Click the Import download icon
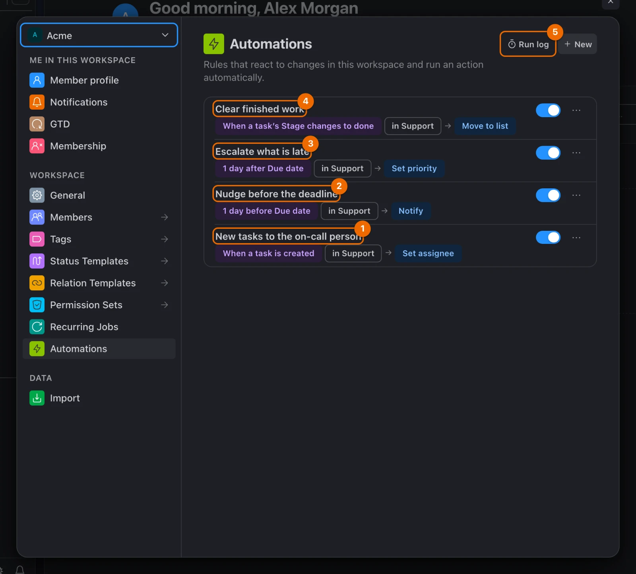This screenshot has height=574, width=636. [37, 398]
